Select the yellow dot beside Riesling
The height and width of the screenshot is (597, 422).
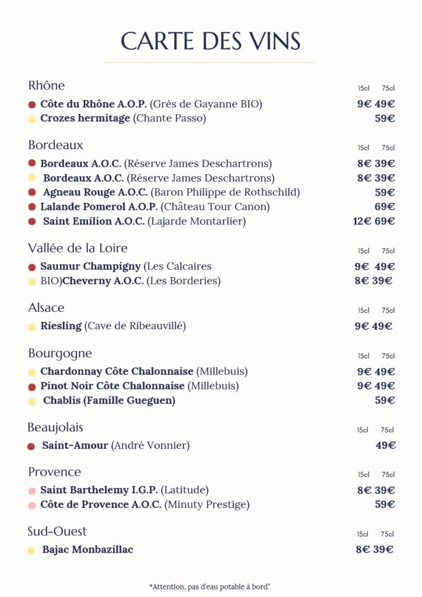tap(32, 326)
